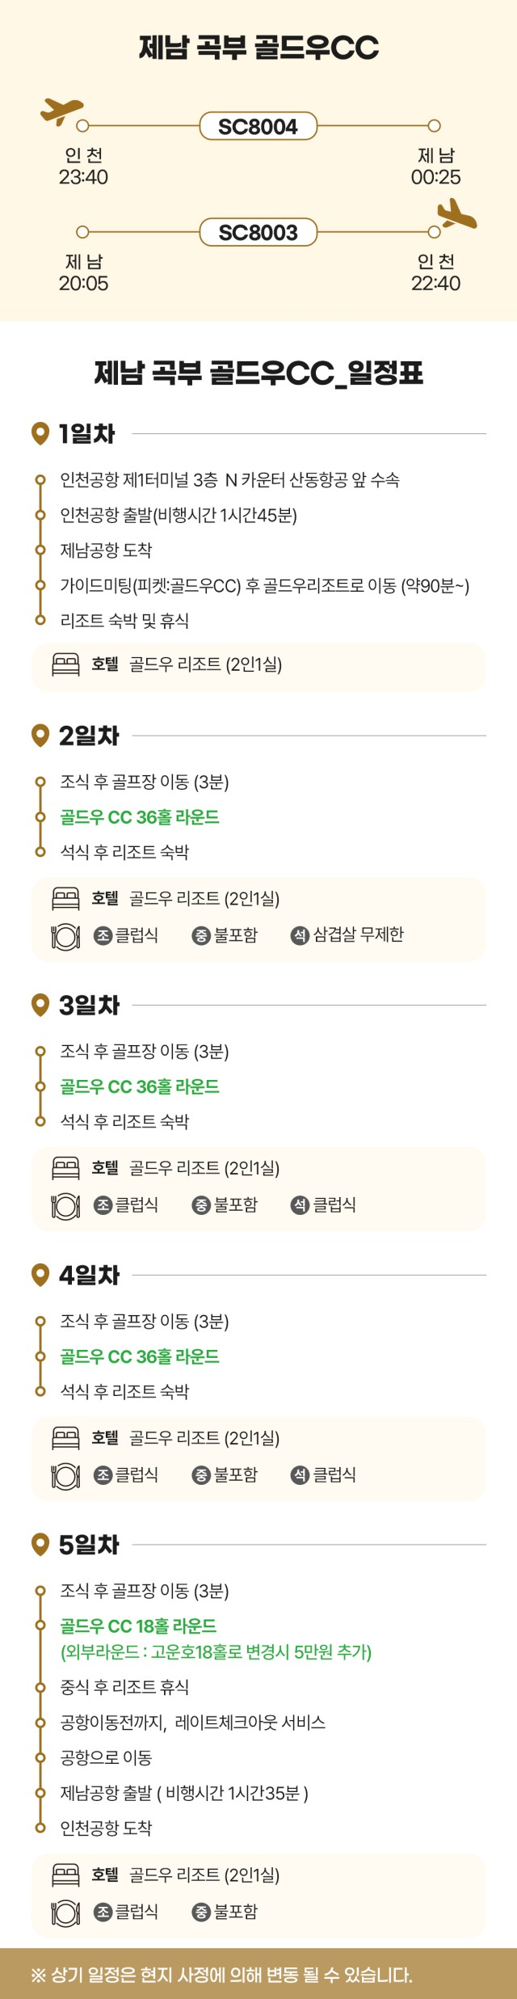Select the SC8004 flight number badge

tap(258, 126)
